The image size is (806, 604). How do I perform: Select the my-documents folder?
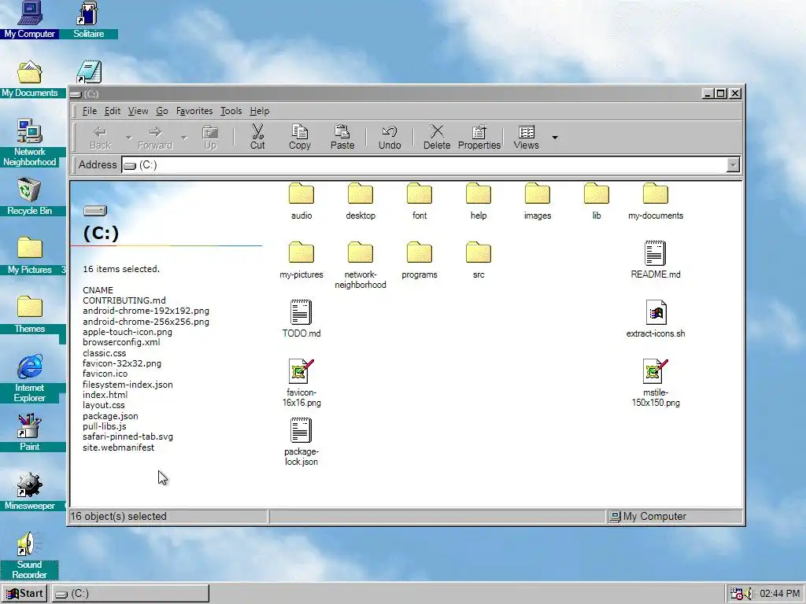tap(656, 201)
